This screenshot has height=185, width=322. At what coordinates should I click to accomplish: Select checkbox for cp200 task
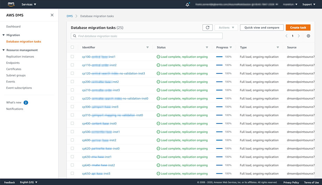(x=72, y=82)
